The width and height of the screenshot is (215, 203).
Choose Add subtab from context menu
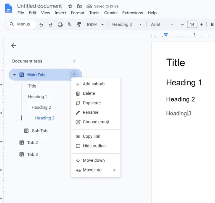point(96,84)
